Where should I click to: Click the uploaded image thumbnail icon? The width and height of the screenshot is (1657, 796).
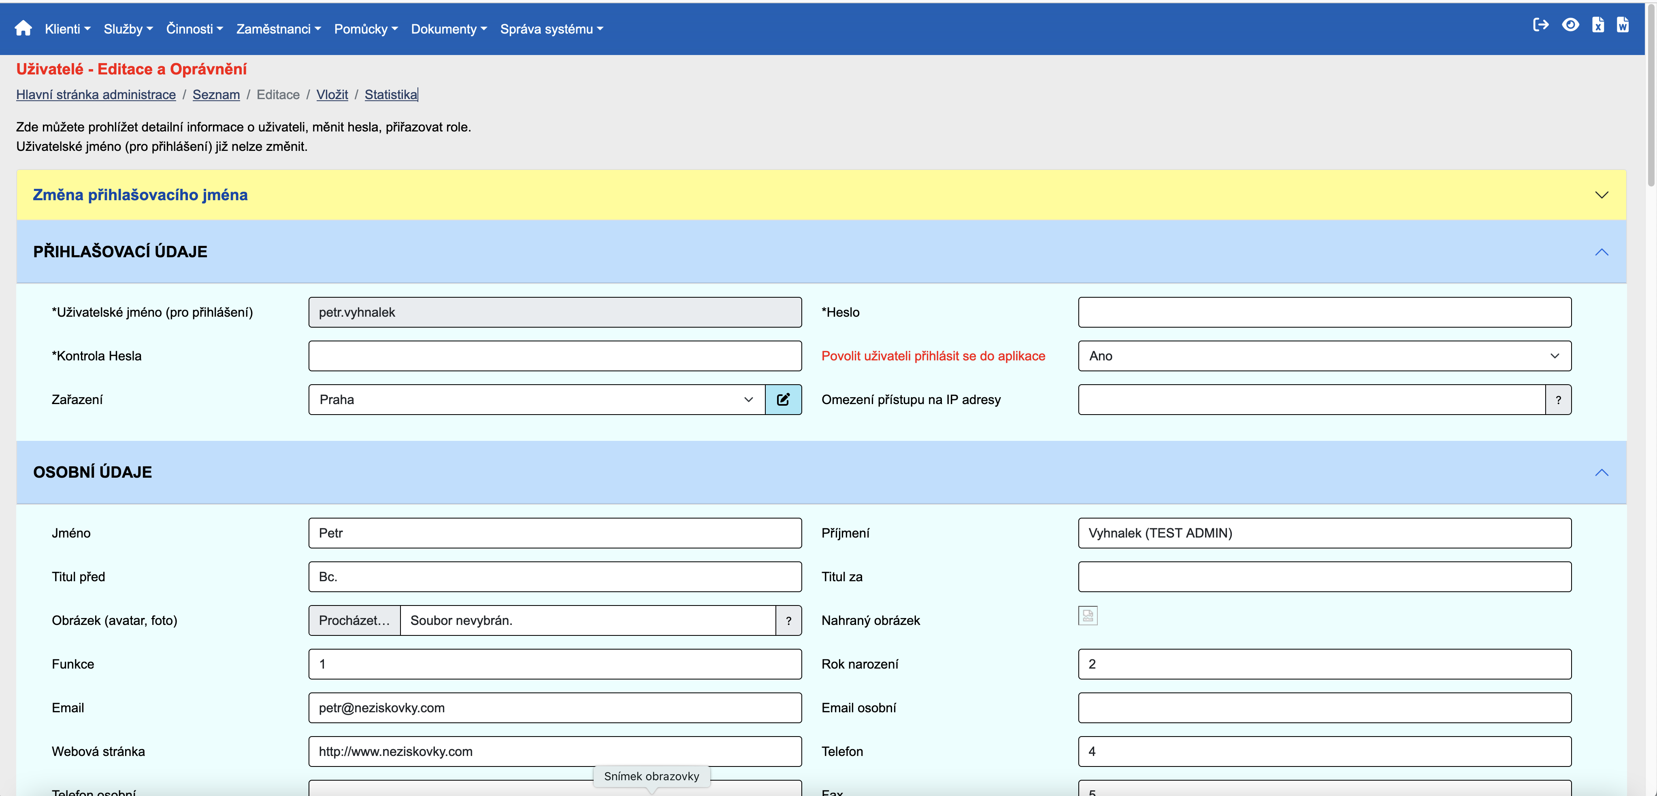[1087, 616]
